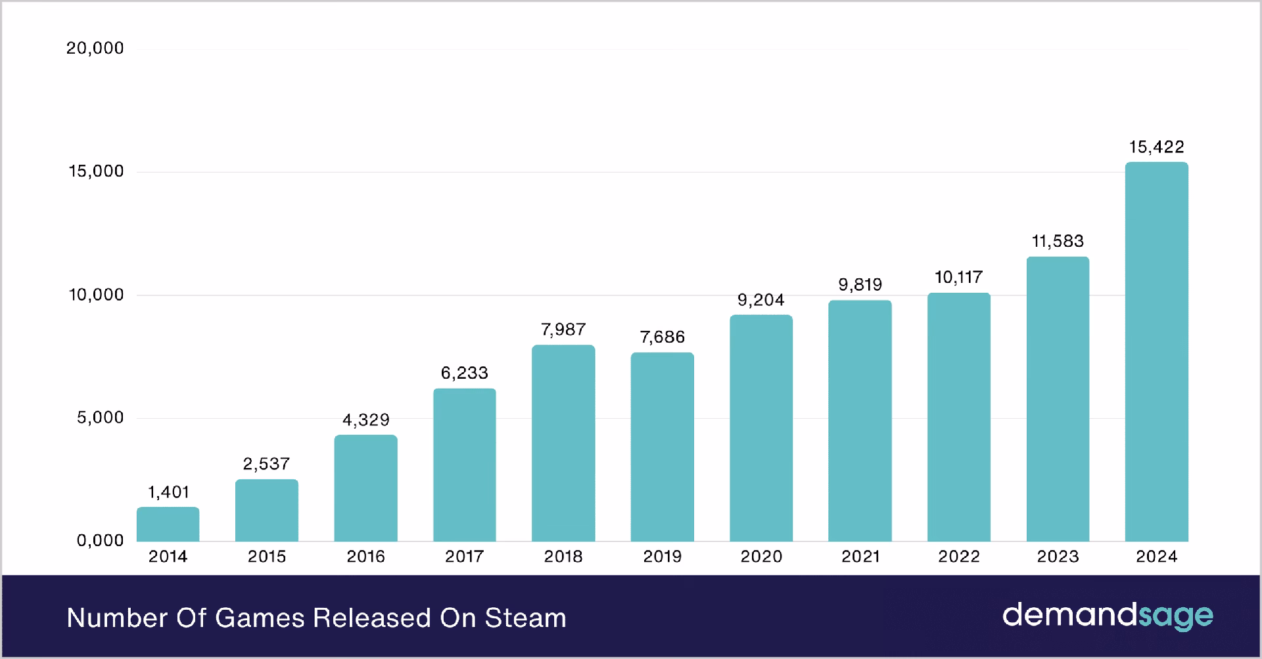The image size is (1262, 659).
Task: Click the 2014 bar in the chart
Action: pos(168,524)
